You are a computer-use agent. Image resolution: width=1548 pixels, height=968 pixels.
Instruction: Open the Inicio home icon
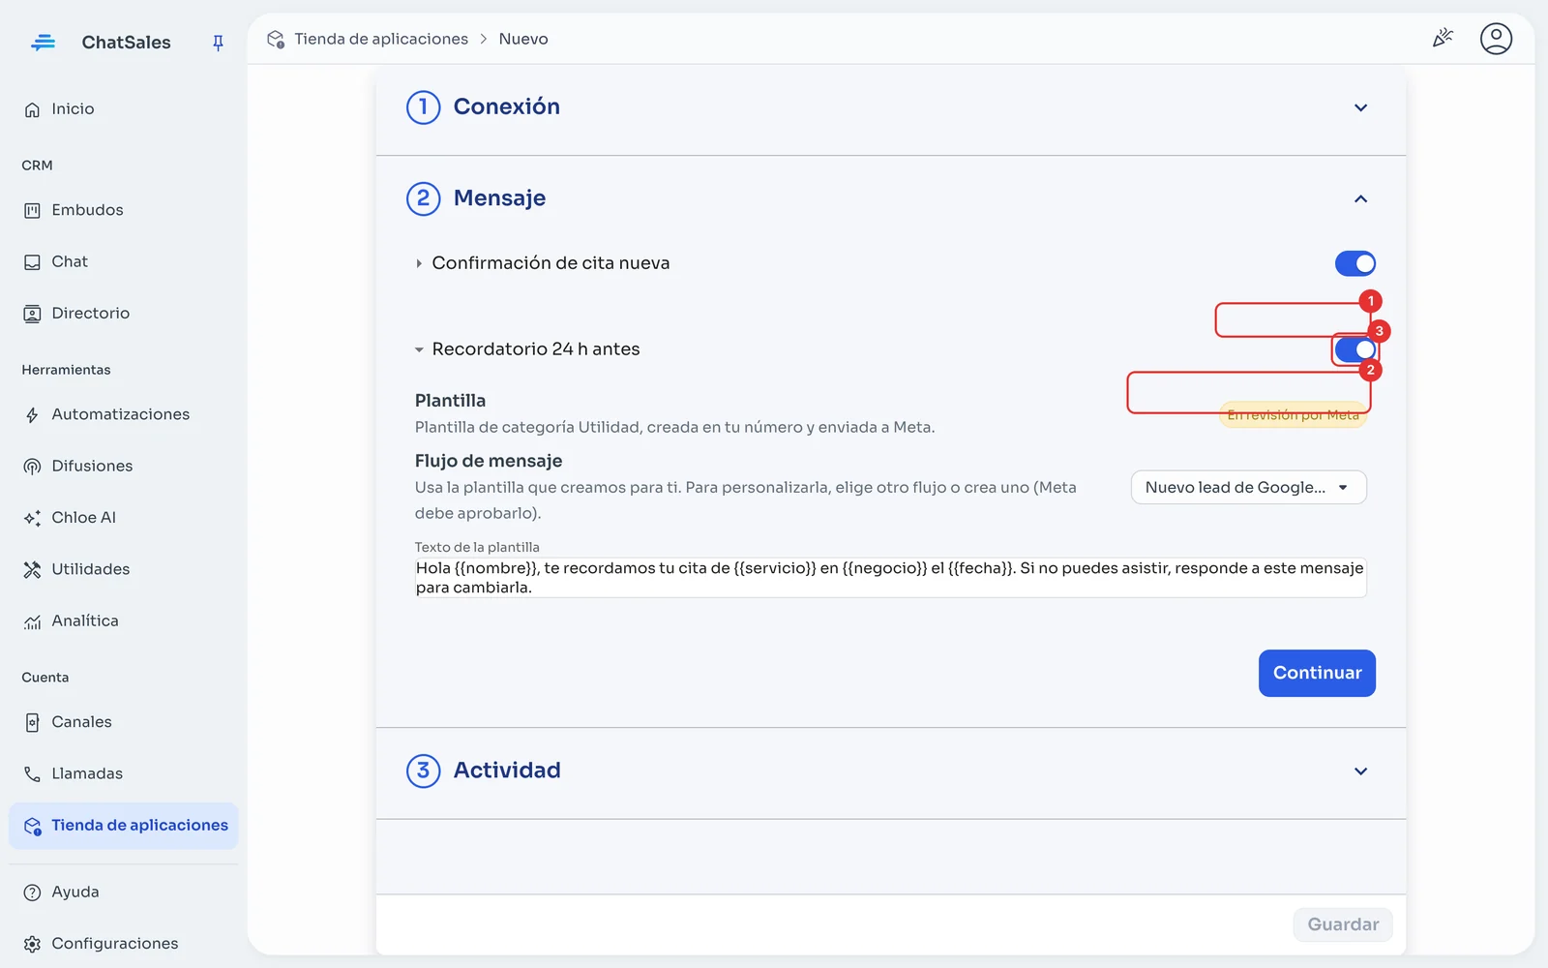[x=32, y=109]
